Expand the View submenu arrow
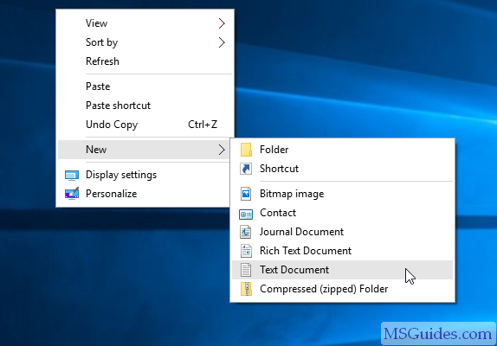Screen dimensions: 497x346 pos(222,23)
